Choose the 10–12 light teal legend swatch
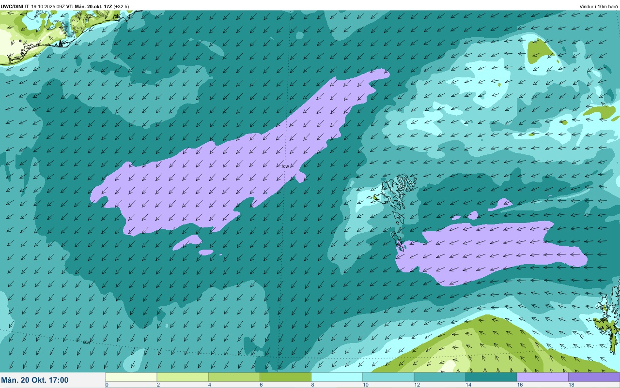Image resolution: width=620 pixels, height=388 pixels. coord(388,377)
